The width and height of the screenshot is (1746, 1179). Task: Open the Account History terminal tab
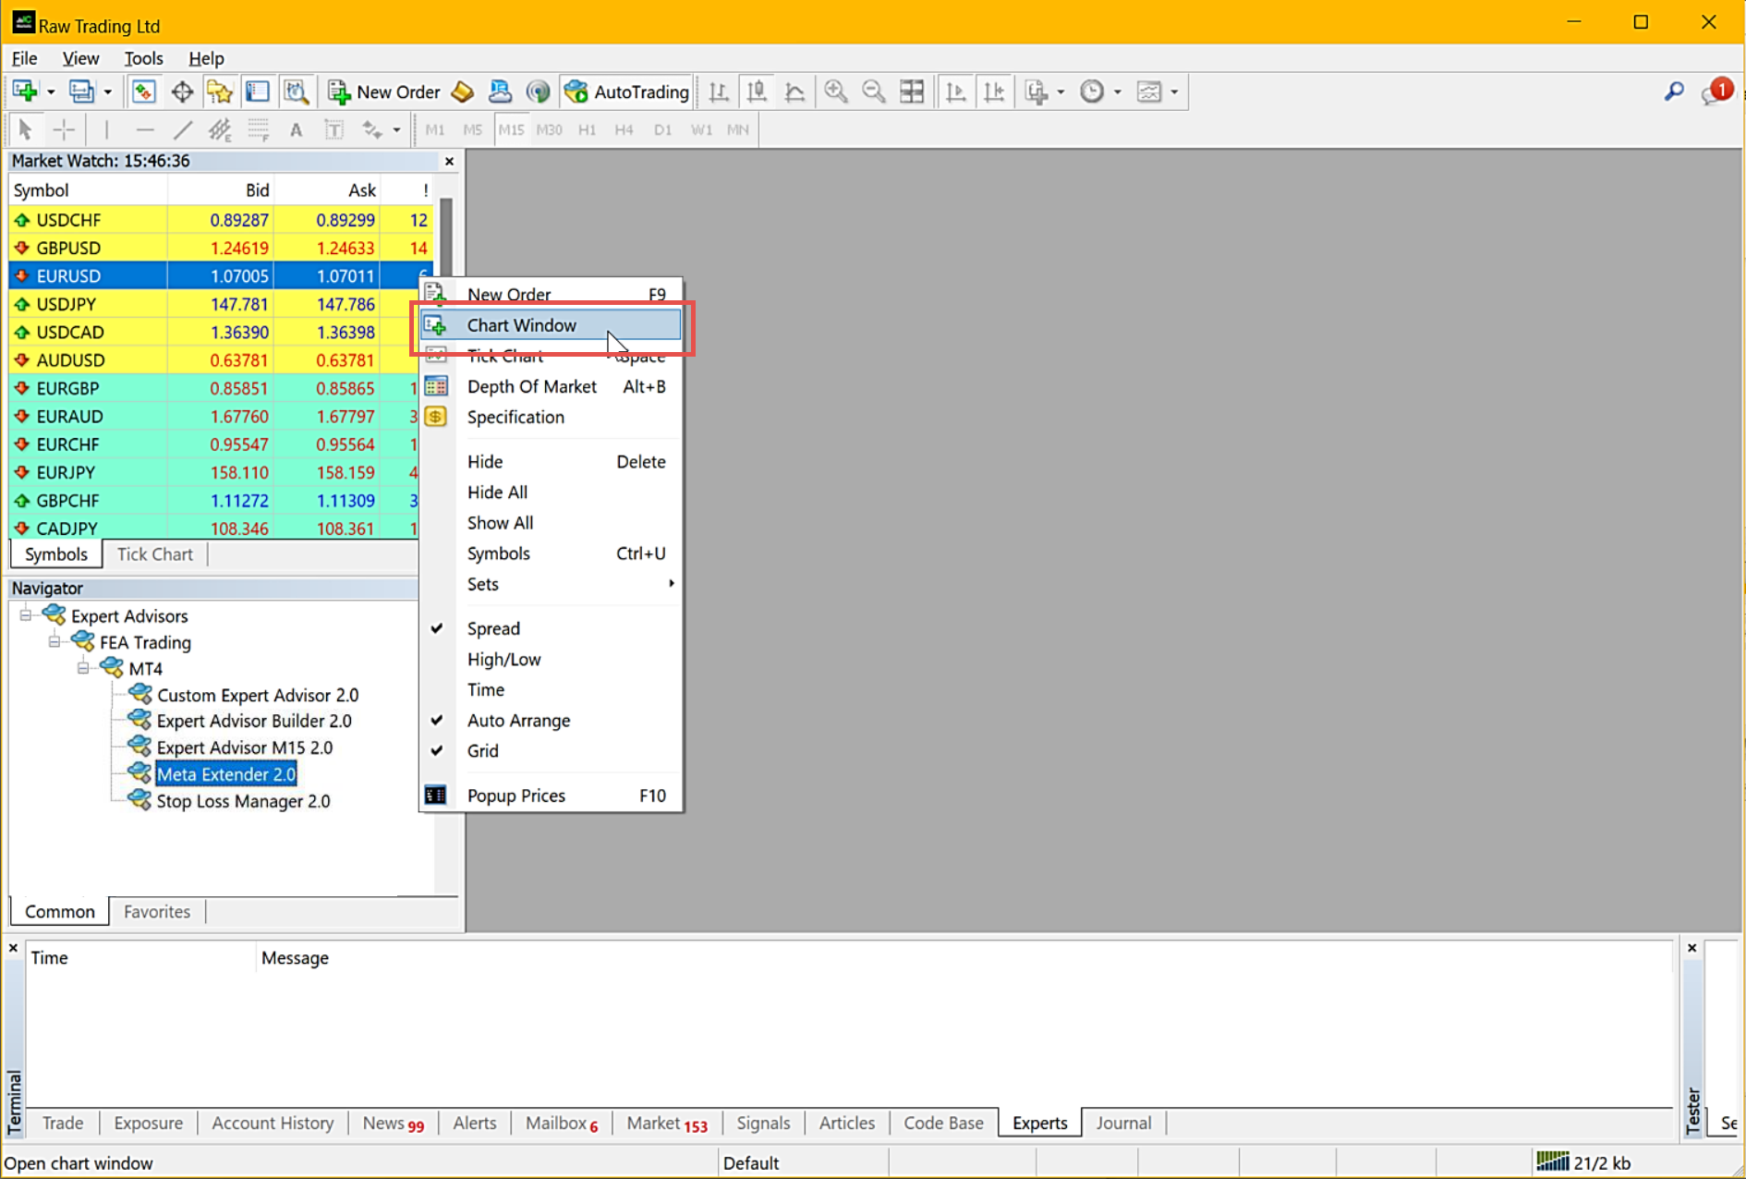[273, 1123]
